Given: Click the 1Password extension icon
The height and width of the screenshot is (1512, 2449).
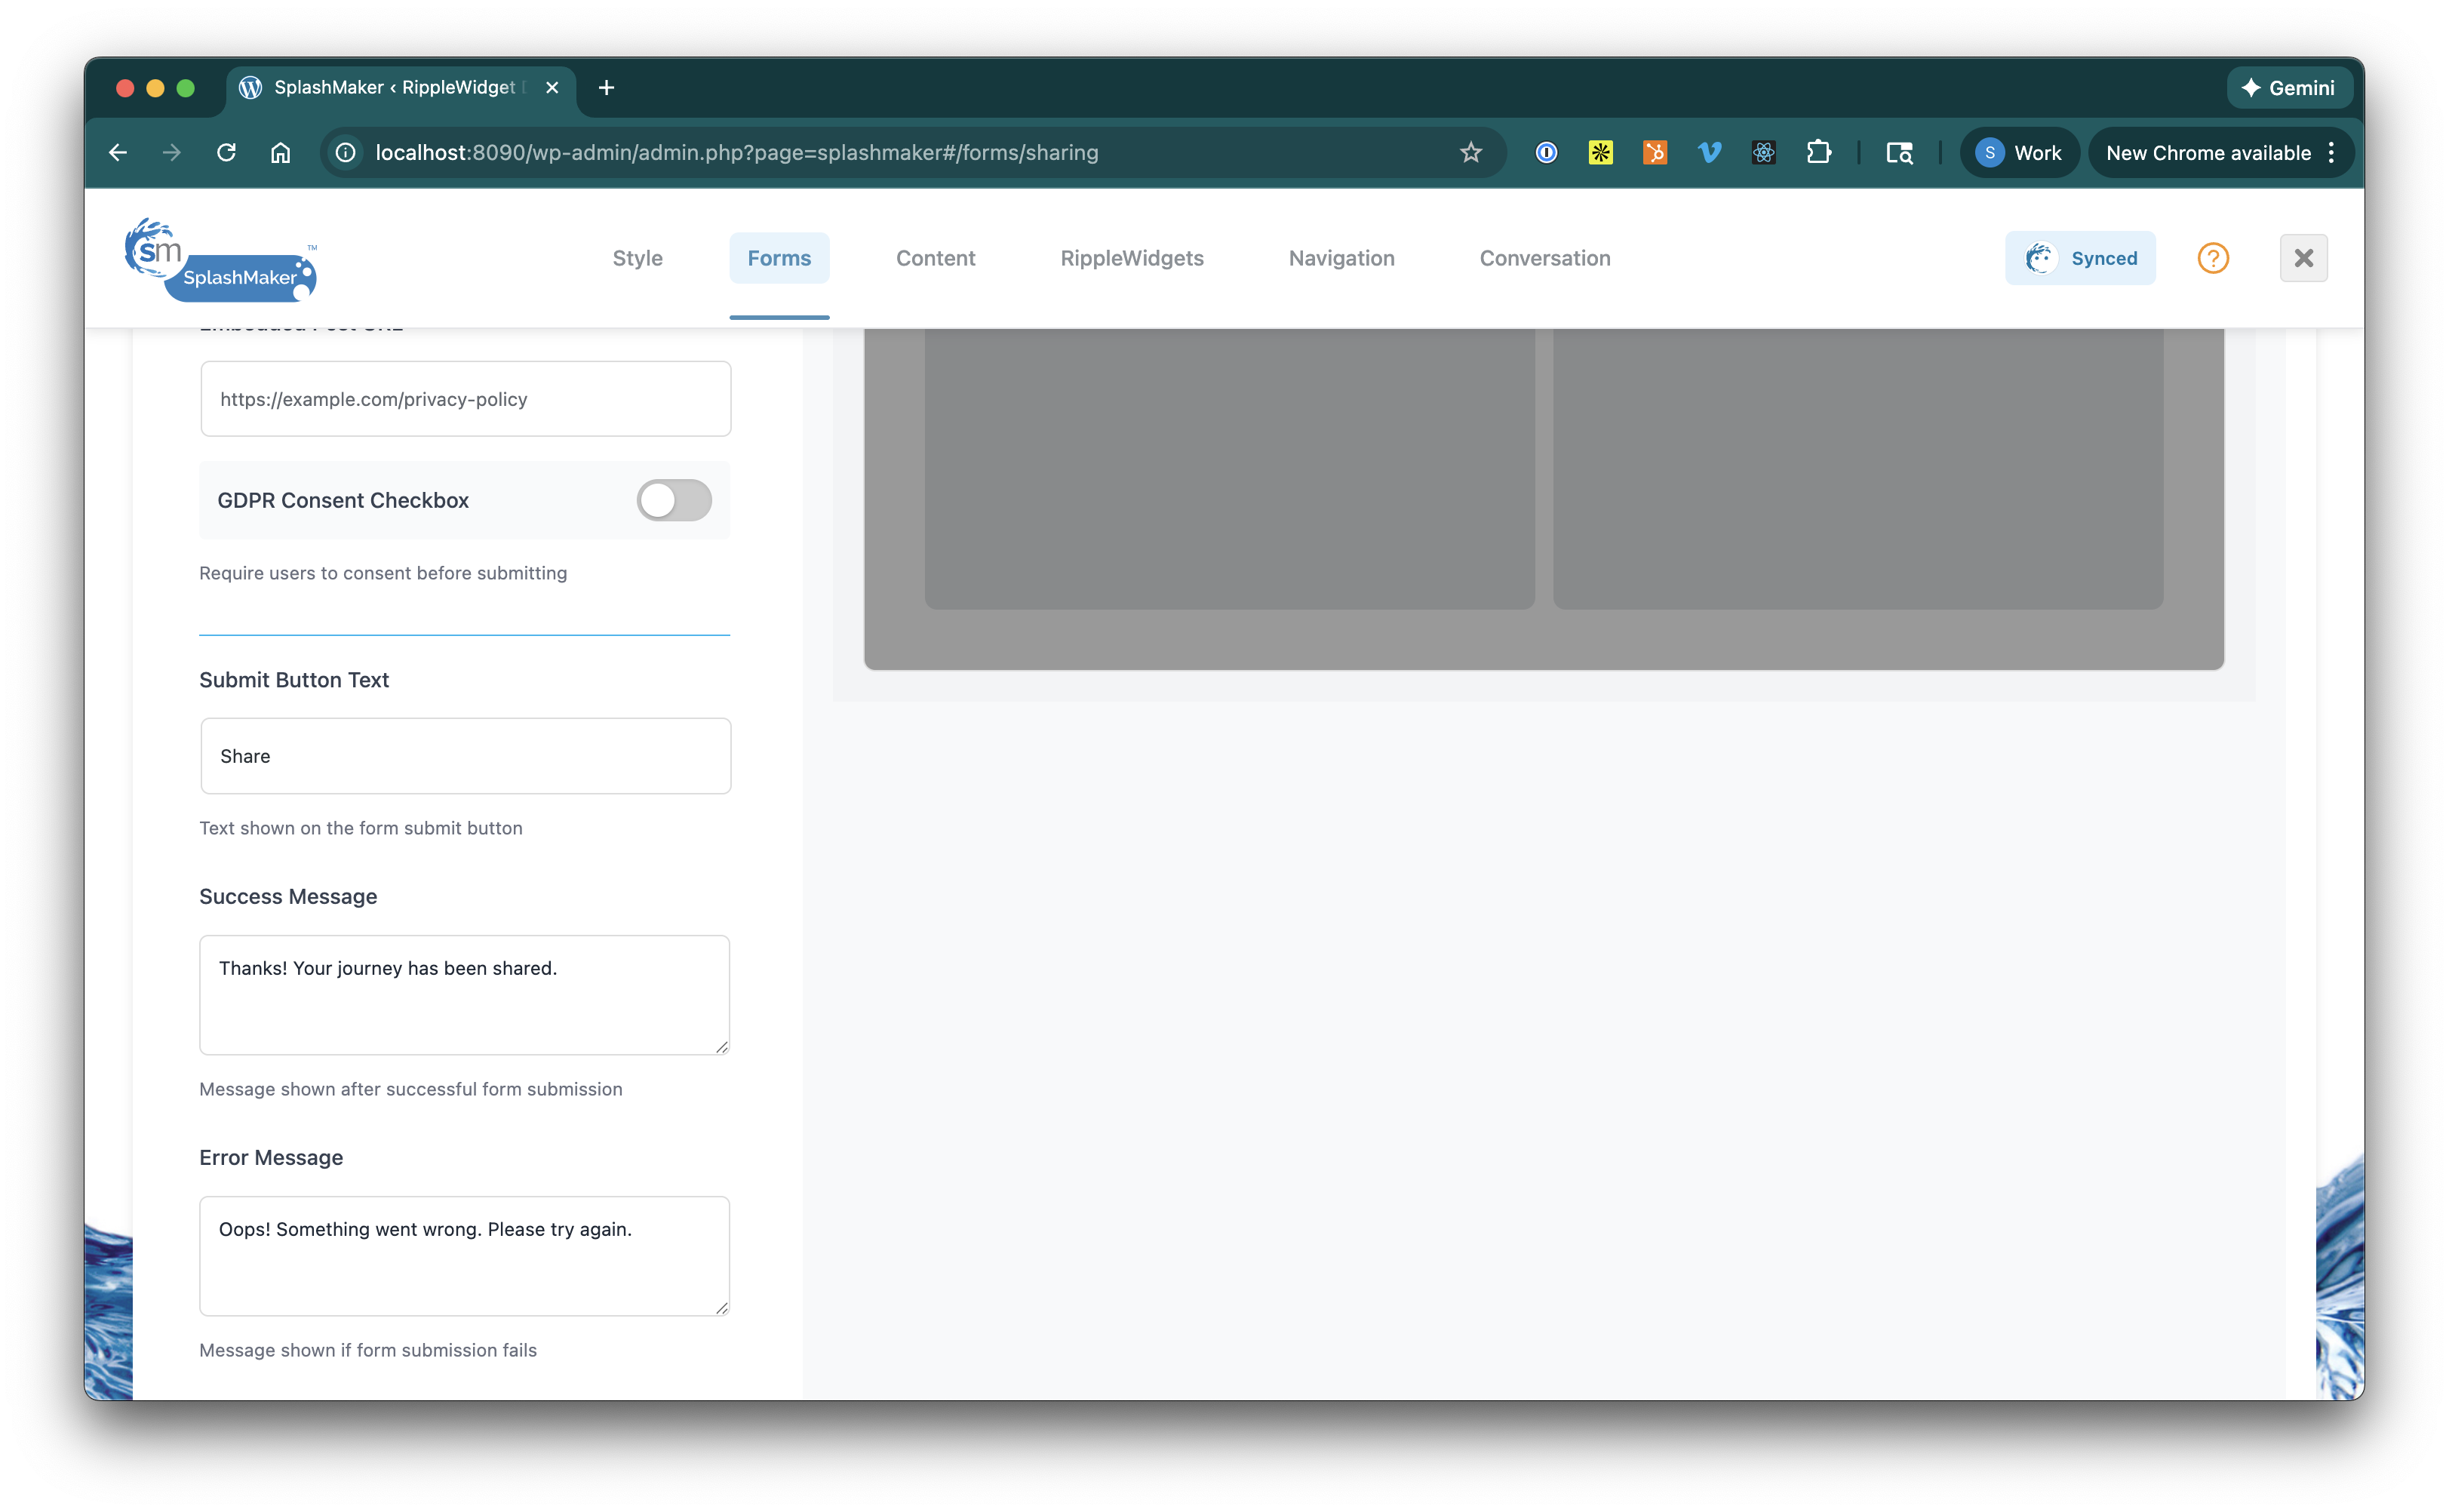Looking at the screenshot, I should (x=1546, y=152).
